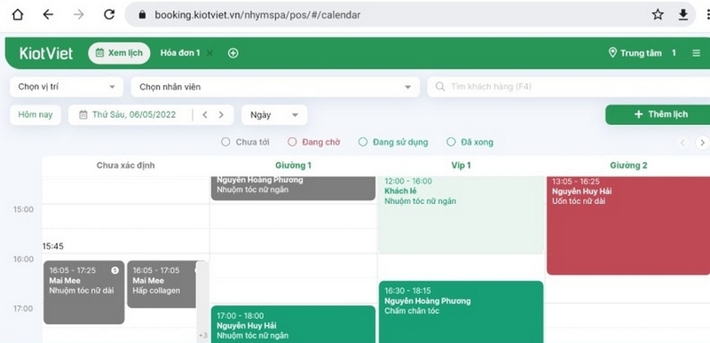Screen dimensions: 710x343
Task: Open the Xem lịch tab
Action: (119, 53)
